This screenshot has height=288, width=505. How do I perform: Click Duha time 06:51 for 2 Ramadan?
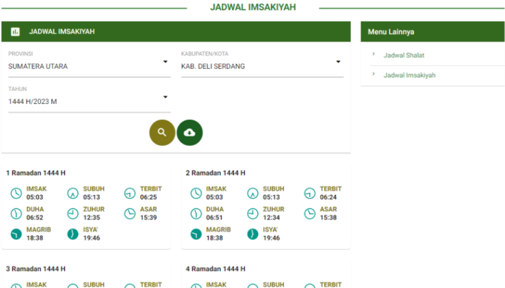(x=214, y=218)
